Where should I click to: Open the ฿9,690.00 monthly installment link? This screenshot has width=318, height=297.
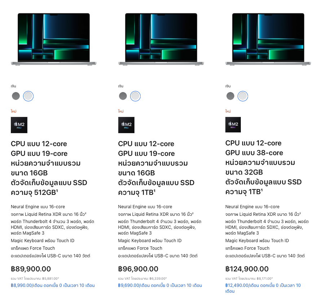click(x=160, y=285)
